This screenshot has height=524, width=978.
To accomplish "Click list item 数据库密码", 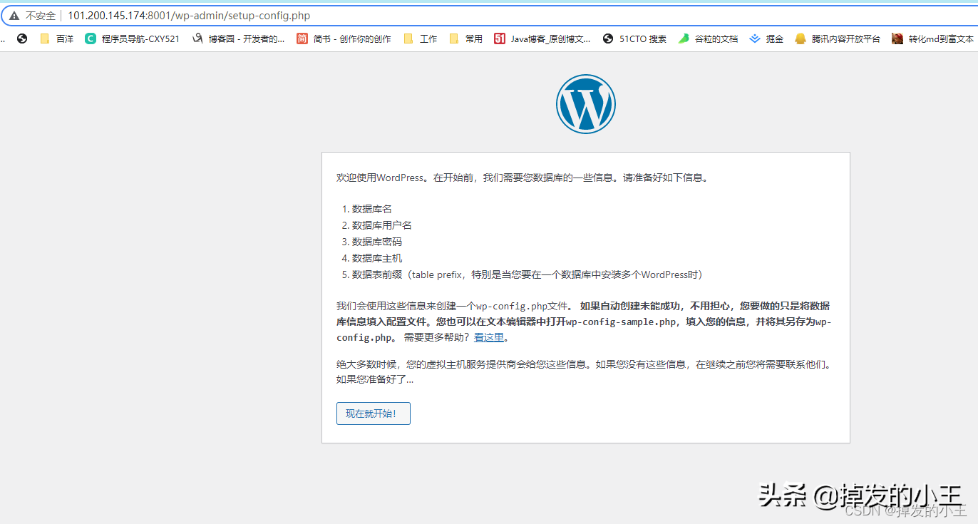I will 377,242.
